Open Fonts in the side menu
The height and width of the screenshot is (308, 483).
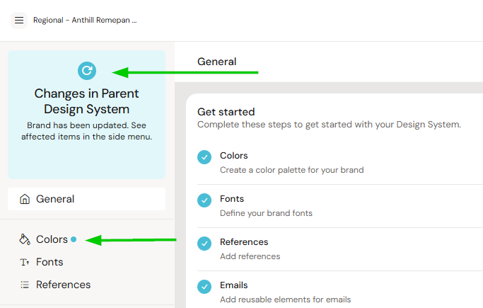(50, 262)
